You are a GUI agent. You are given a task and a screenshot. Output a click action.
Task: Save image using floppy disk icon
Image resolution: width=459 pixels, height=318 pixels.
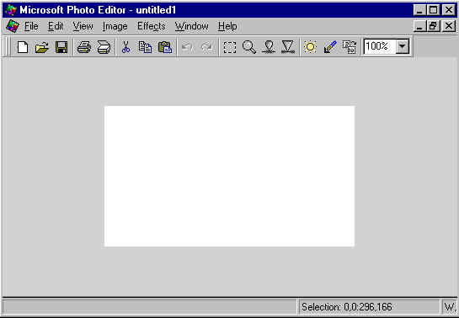point(61,47)
